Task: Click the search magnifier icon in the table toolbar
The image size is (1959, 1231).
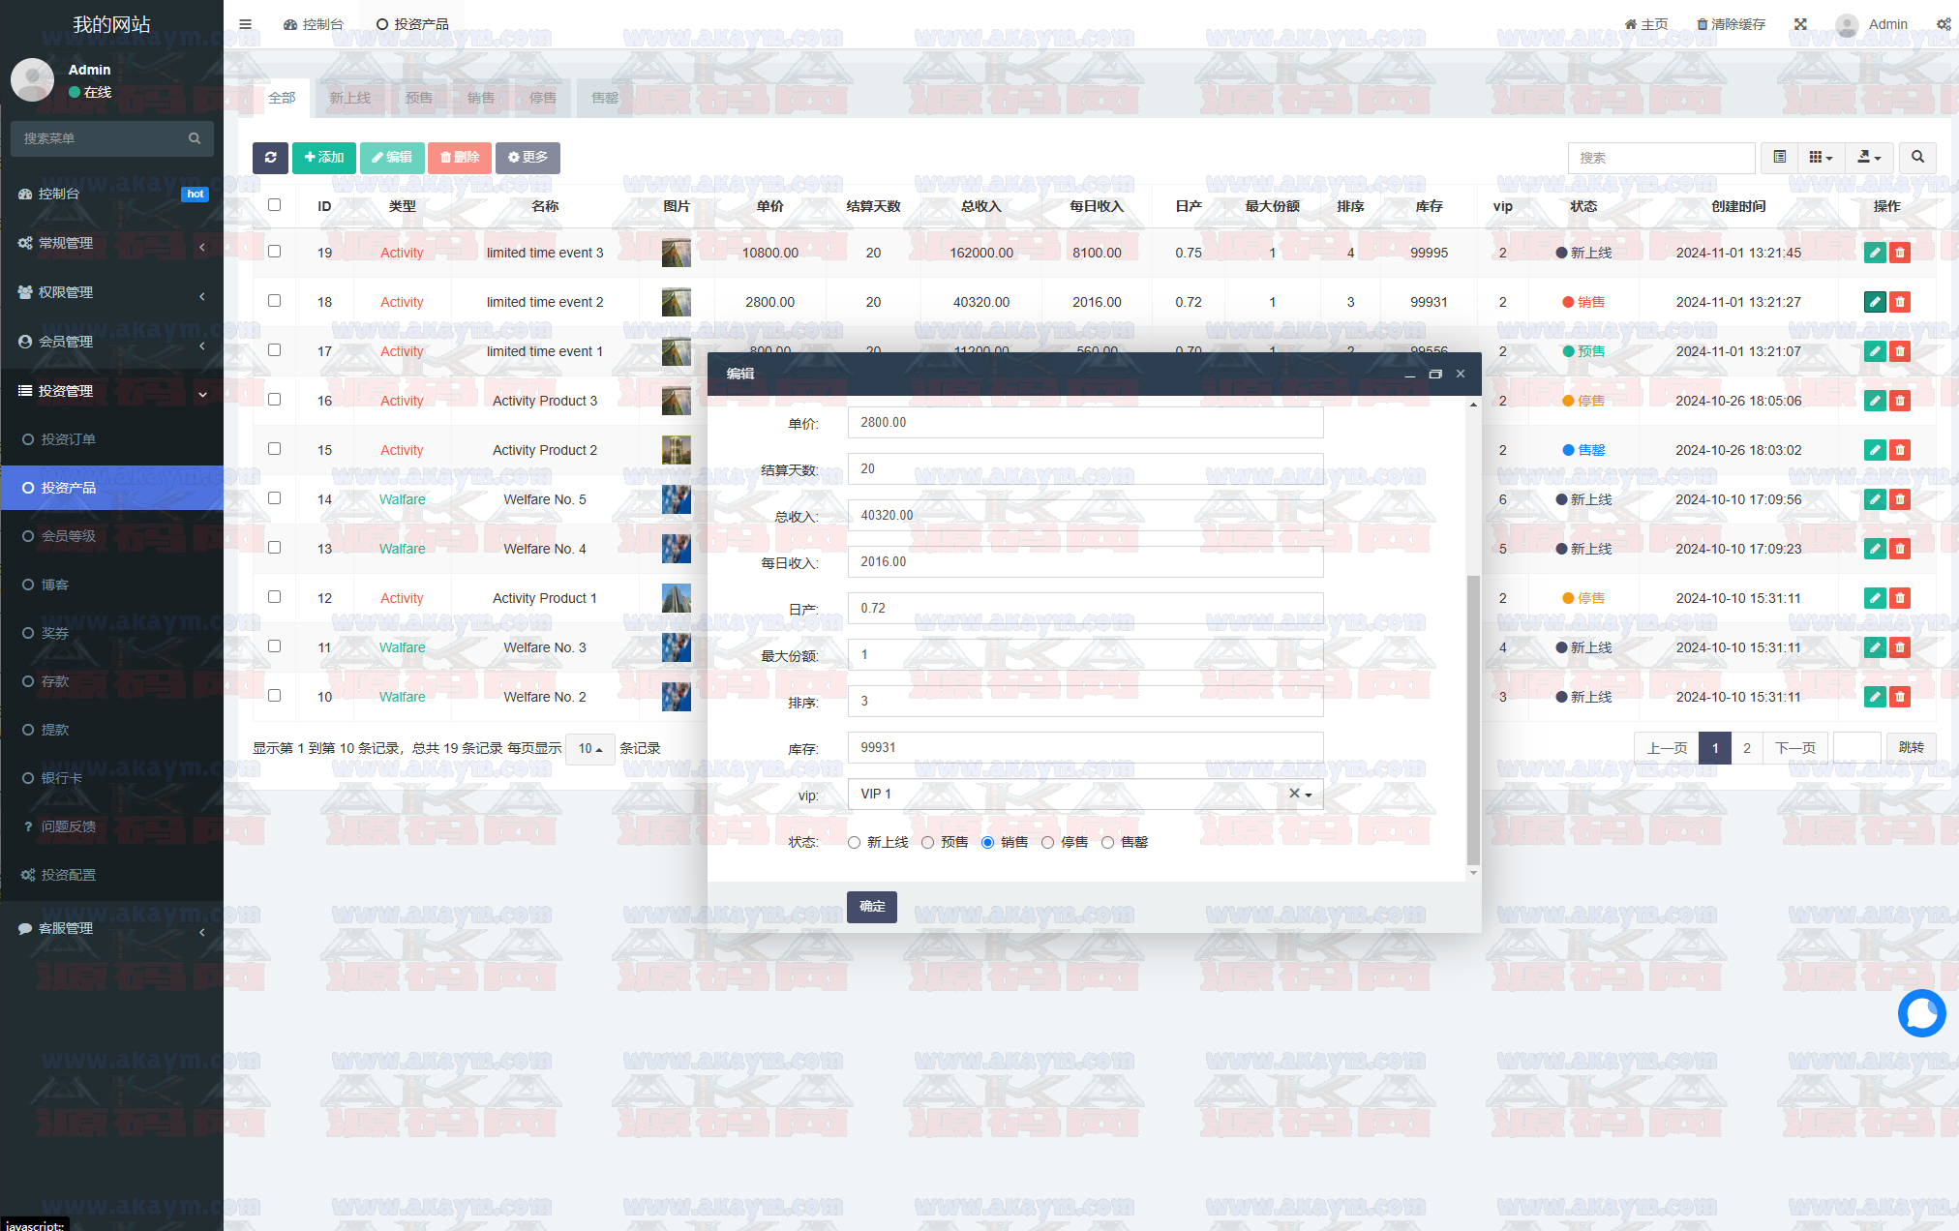Action: click(1917, 158)
